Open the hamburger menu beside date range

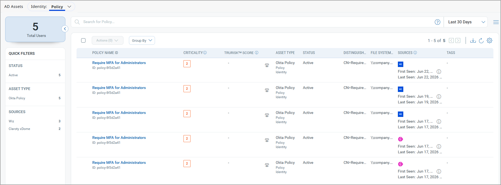[x=496, y=22]
